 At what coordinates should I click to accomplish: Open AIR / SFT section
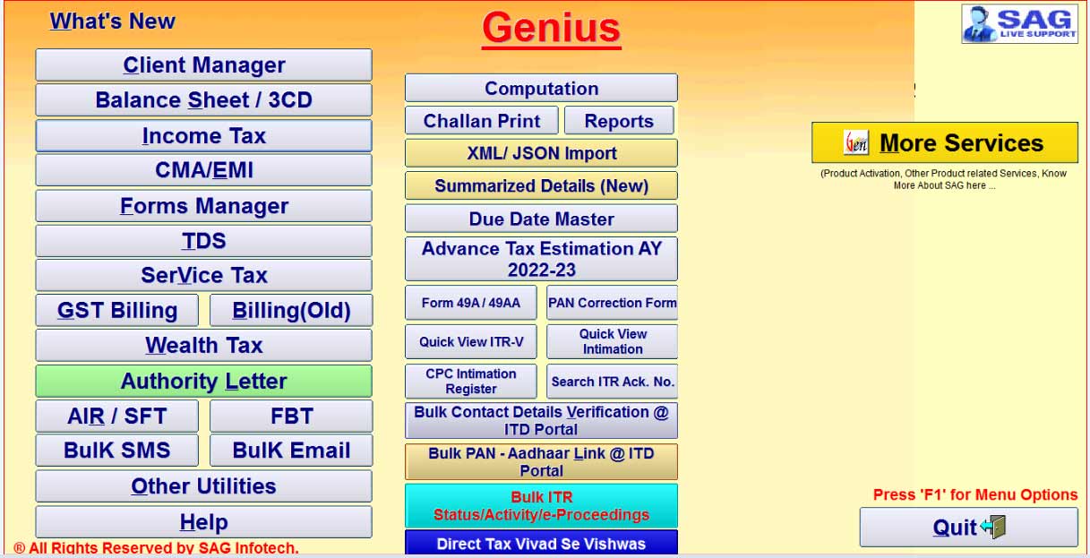click(116, 416)
